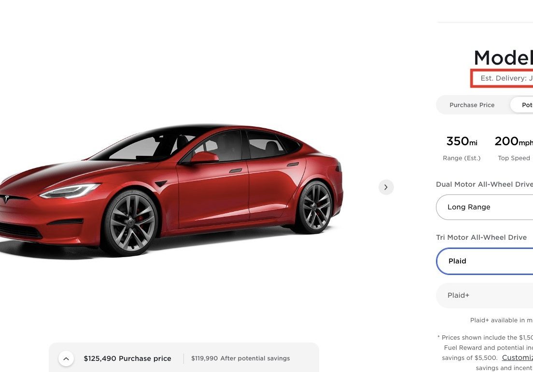533x372 pixels.
Task: Expand the price summary with the up chevron
Action: pyautogui.click(x=66, y=358)
